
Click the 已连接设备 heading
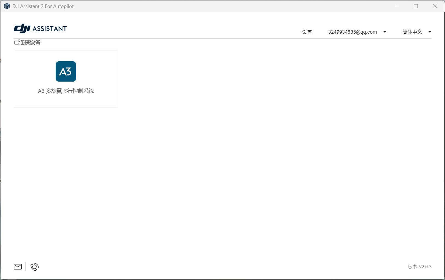coord(27,42)
